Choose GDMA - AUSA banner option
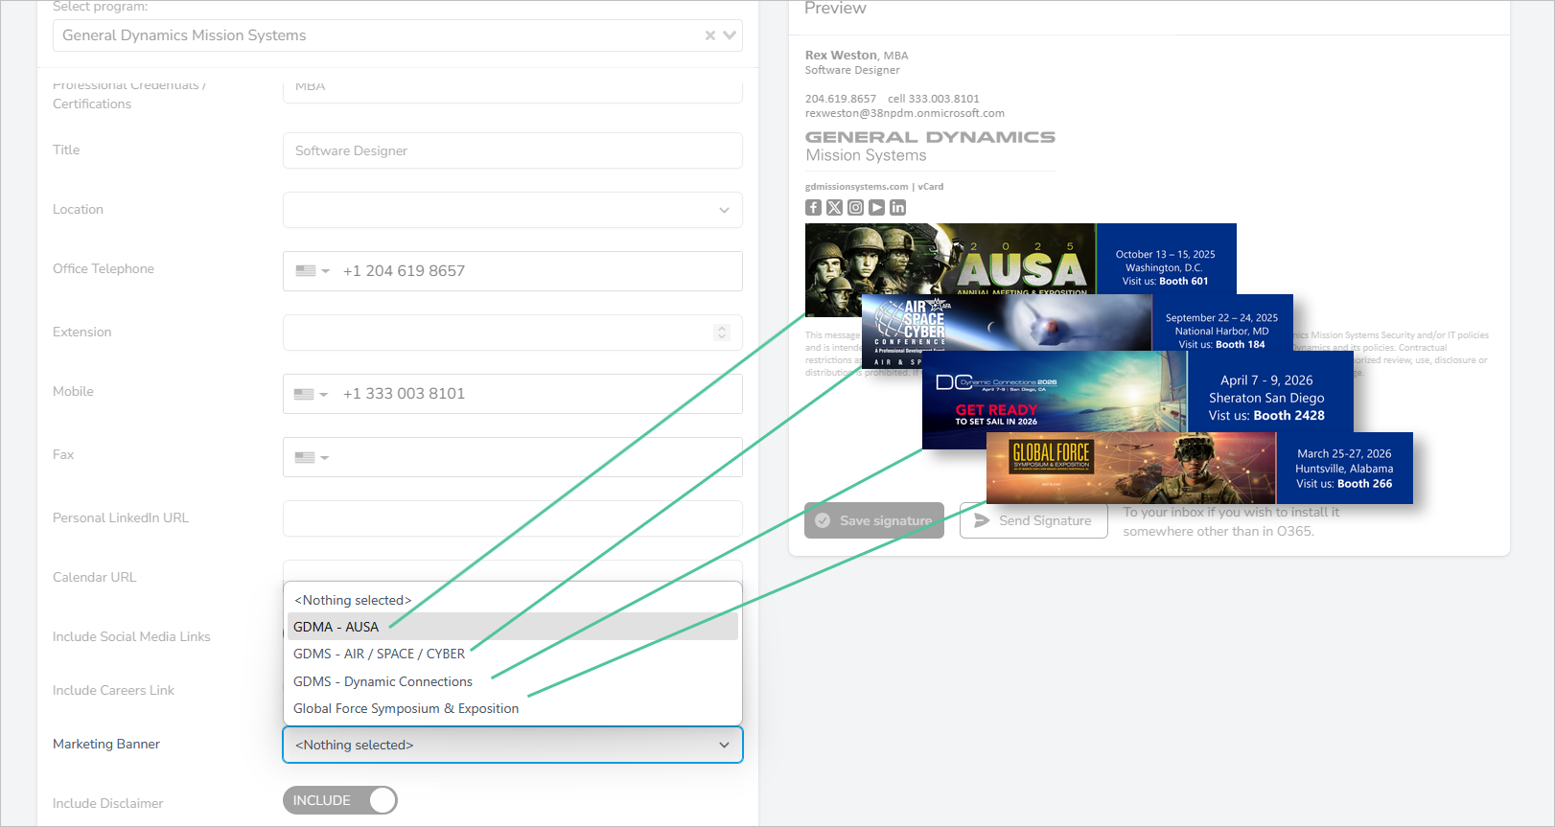 (337, 627)
